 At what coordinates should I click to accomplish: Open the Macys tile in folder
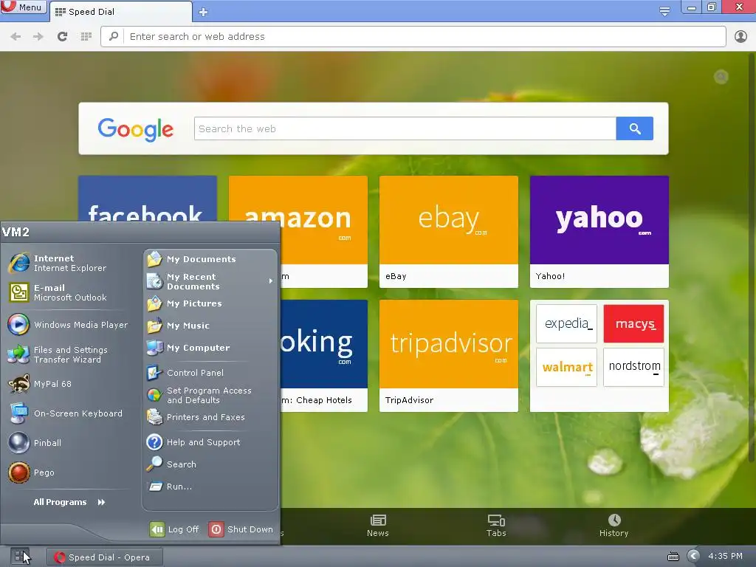pos(633,323)
